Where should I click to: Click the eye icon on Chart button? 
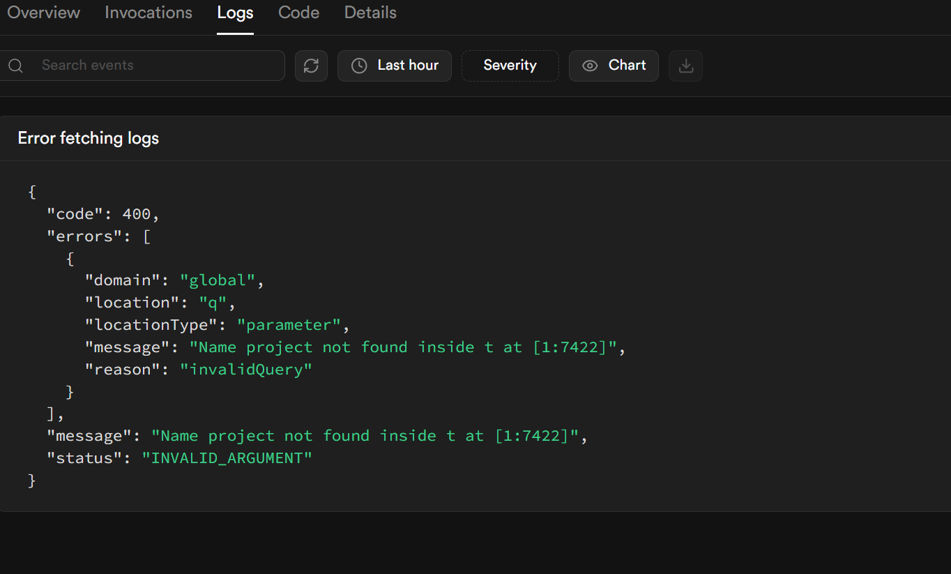click(x=590, y=66)
